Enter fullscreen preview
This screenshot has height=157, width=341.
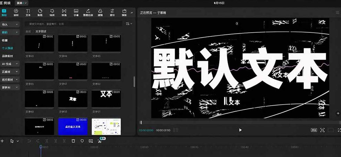coord(339,130)
